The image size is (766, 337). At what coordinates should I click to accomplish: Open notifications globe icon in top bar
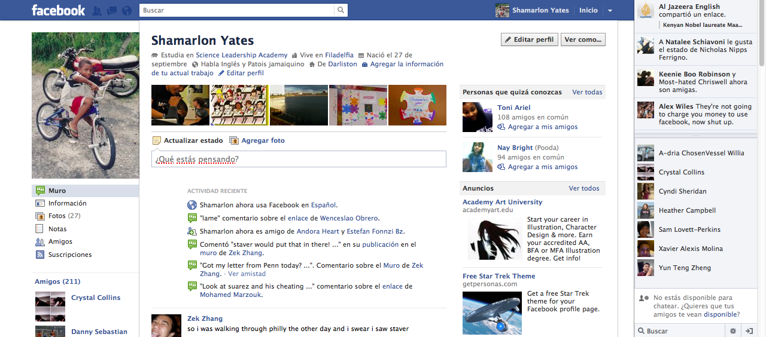[x=126, y=11]
